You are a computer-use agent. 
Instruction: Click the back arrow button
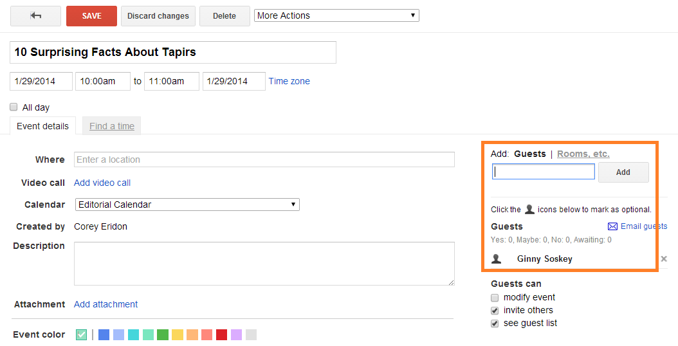coord(35,16)
